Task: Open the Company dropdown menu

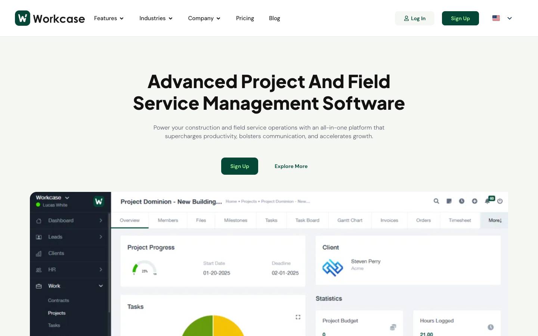Action: (x=204, y=18)
